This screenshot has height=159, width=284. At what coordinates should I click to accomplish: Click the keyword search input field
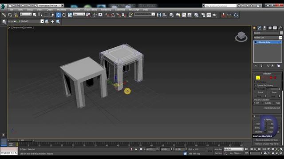coord(221,6)
